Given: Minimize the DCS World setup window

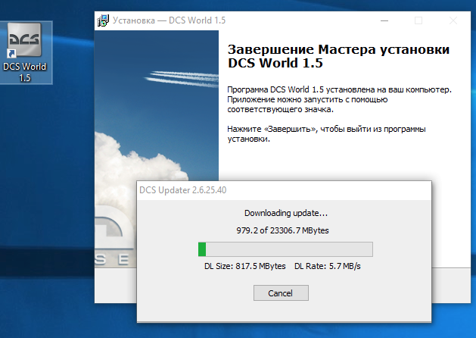Looking at the screenshot, I should (384, 20).
